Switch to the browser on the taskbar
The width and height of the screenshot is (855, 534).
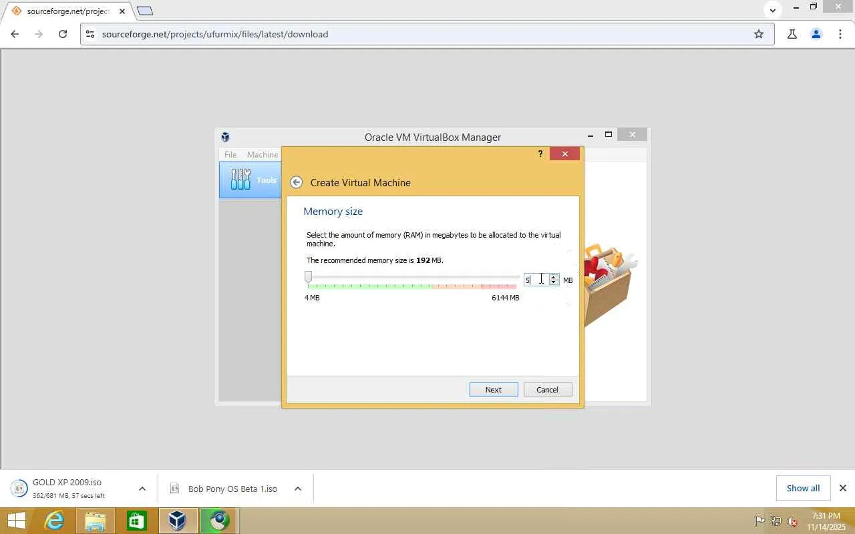219,521
